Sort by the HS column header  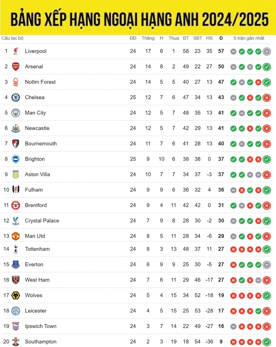(x=209, y=38)
